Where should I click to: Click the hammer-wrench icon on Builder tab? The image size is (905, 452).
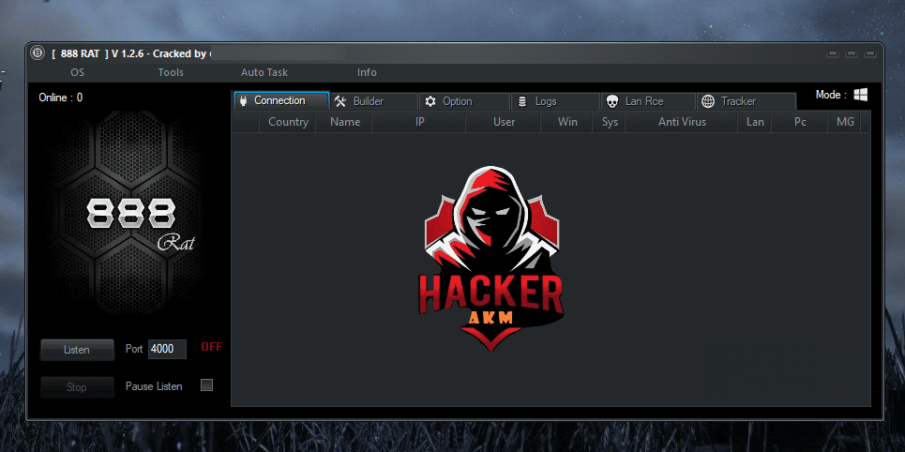tap(340, 101)
